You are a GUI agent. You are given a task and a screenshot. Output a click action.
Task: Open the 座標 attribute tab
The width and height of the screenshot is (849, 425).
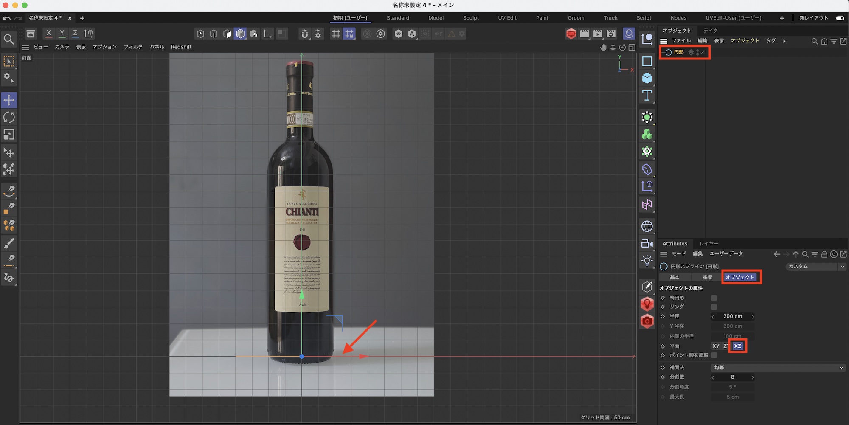[707, 277]
